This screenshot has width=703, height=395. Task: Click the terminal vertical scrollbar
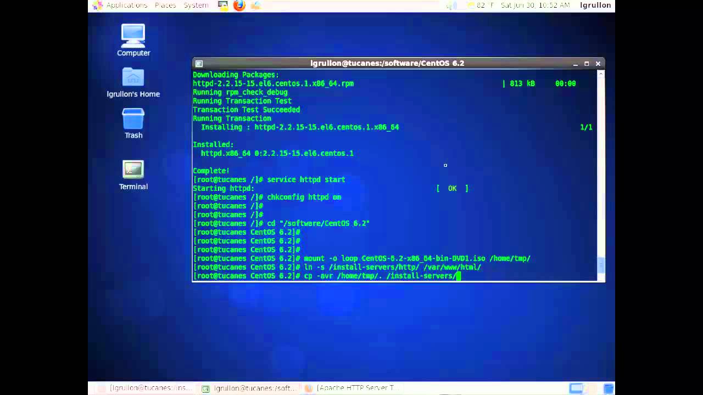[601, 175]
